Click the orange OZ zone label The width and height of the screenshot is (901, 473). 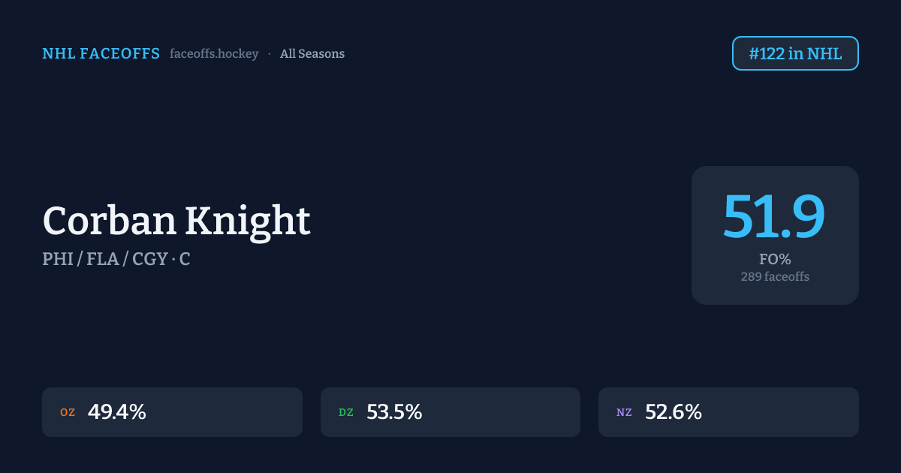68,412
